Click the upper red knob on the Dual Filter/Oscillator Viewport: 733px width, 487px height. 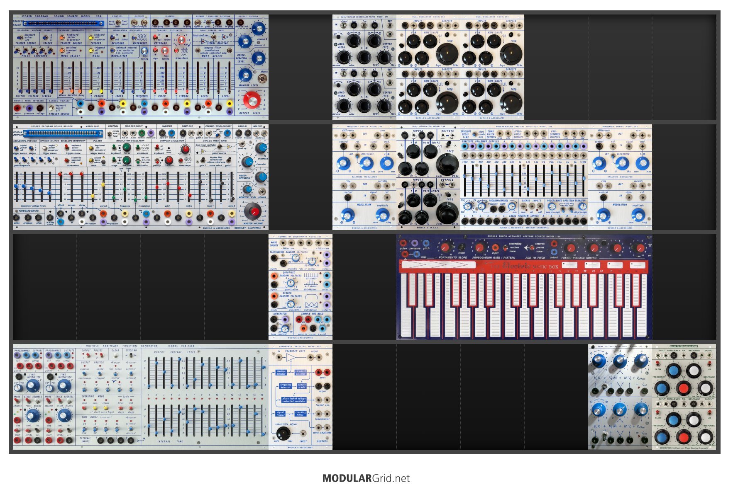pos(683,388)
